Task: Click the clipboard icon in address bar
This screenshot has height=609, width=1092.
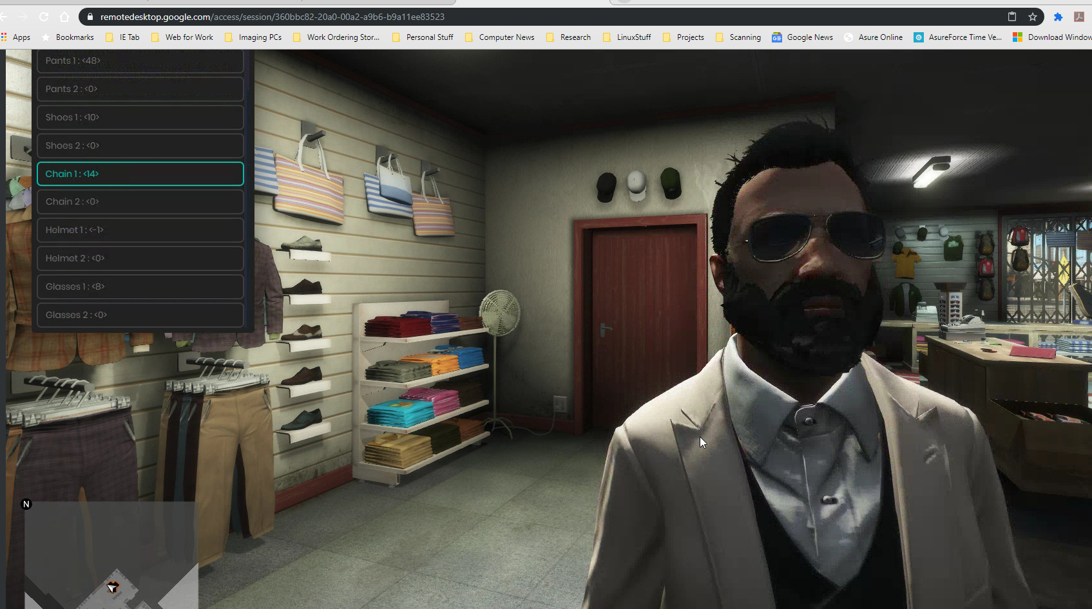Action: [1012, 17]
